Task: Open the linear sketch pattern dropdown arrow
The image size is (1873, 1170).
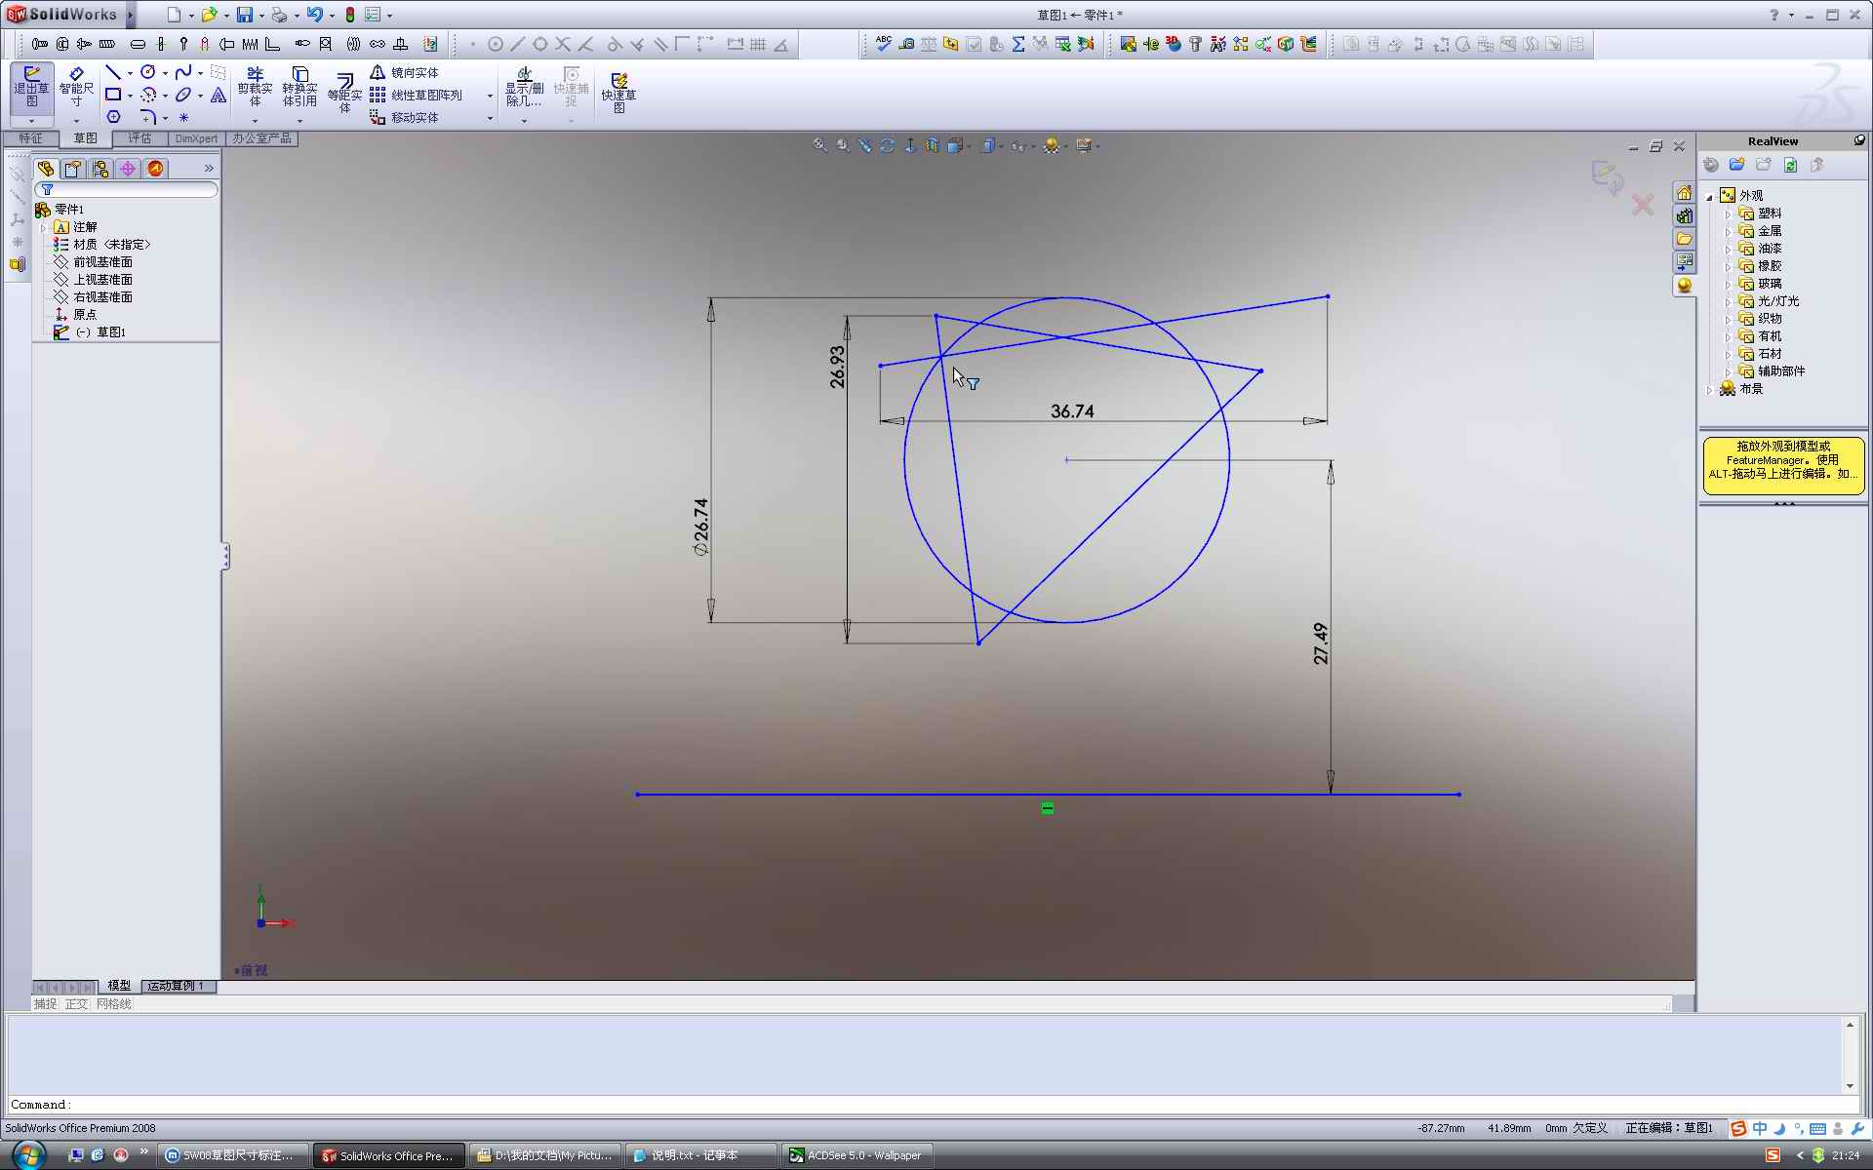Action: pyautogui.click(x=490, y=96)
